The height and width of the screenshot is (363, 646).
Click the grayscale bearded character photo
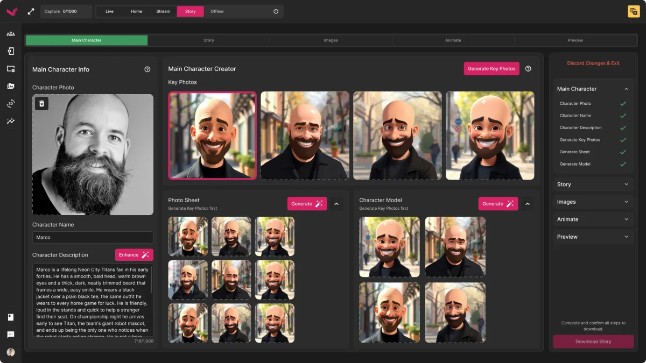pos(93,155)
